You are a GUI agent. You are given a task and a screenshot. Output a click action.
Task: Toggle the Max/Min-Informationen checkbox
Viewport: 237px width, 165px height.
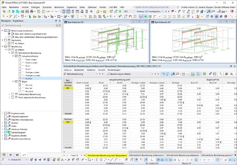6,120
